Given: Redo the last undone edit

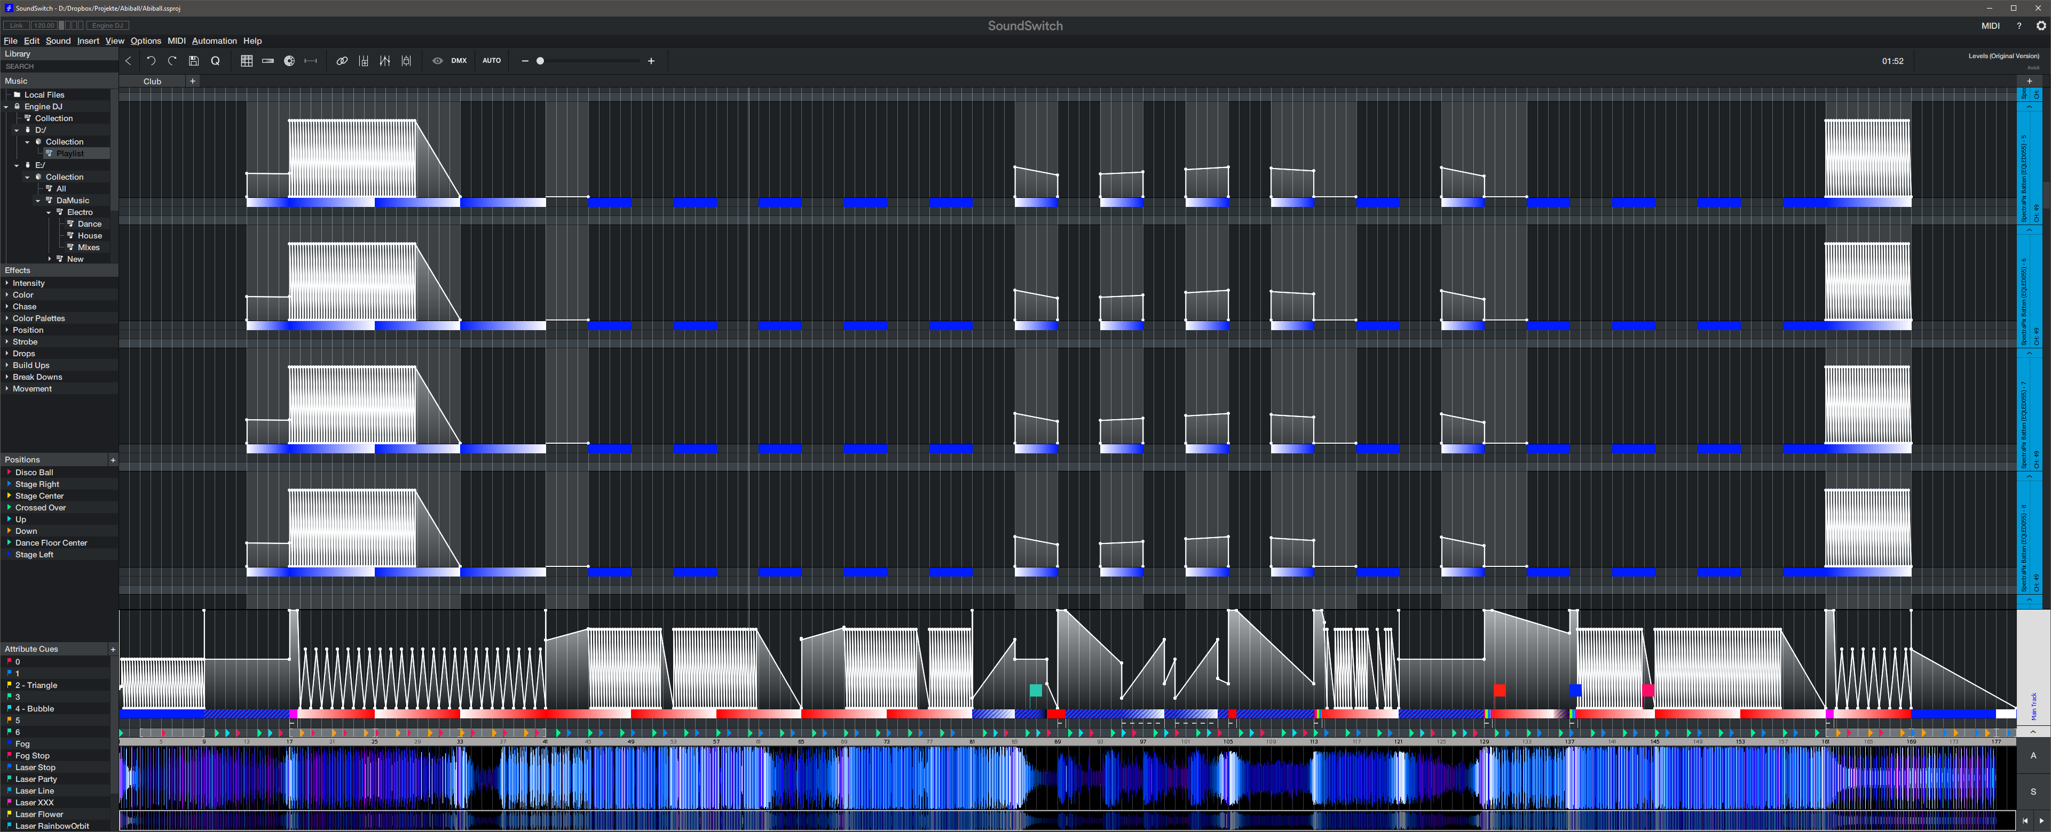Looking at the screenshot, I should pyautogui.click(x=172, y=60).
